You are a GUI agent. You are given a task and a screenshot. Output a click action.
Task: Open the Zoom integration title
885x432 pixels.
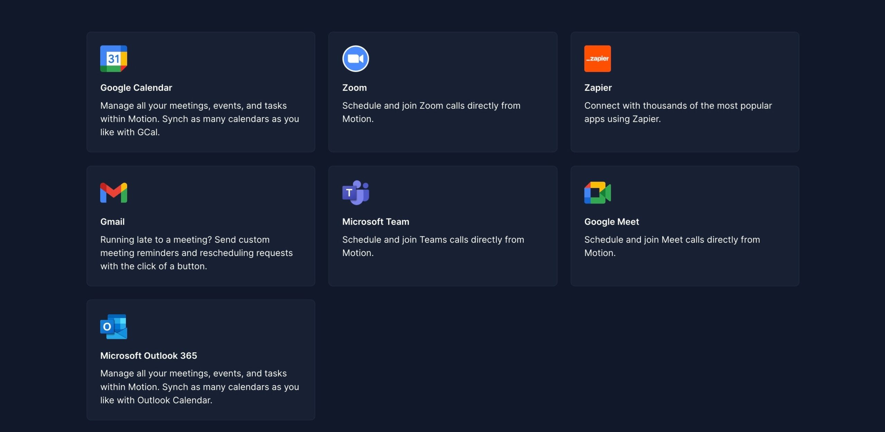(x=354, y=88)
